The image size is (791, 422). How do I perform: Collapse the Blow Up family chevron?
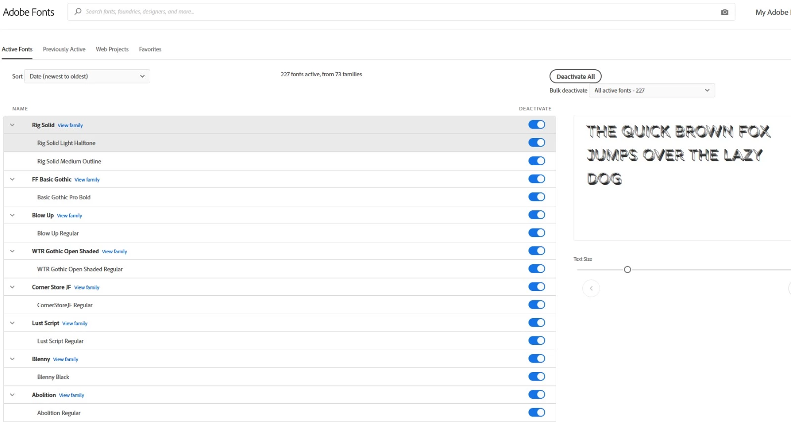12,215
